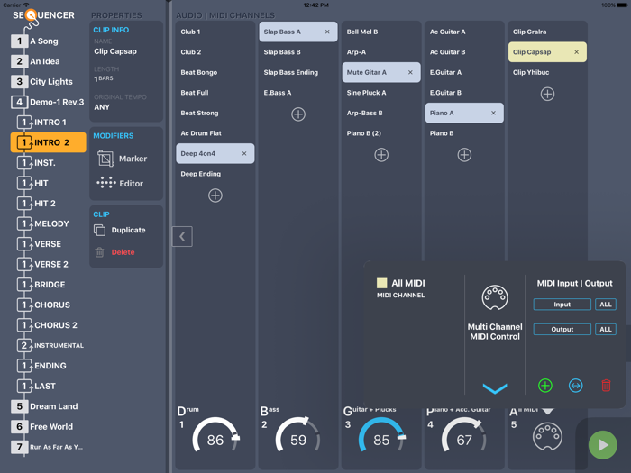This screenshot has height=473, width=631.
Task: Click the Multi Channel MIDI Control connector icon
Action: click(x=495, y=297)
